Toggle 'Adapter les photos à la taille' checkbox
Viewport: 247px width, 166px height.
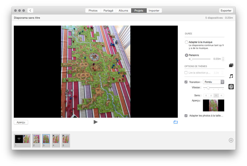[186, 116]
